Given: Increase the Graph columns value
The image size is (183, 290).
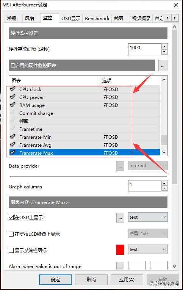Looking at the screenshot, I should point(164,183).
